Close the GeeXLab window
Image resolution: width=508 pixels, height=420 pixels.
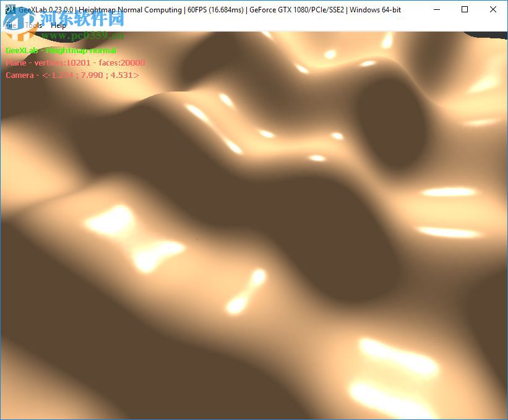coord(493,9)
